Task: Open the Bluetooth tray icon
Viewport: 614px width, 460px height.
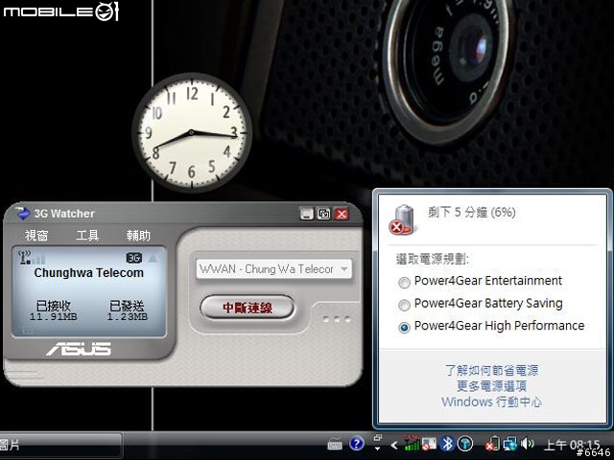Action: tap(447, 444)
